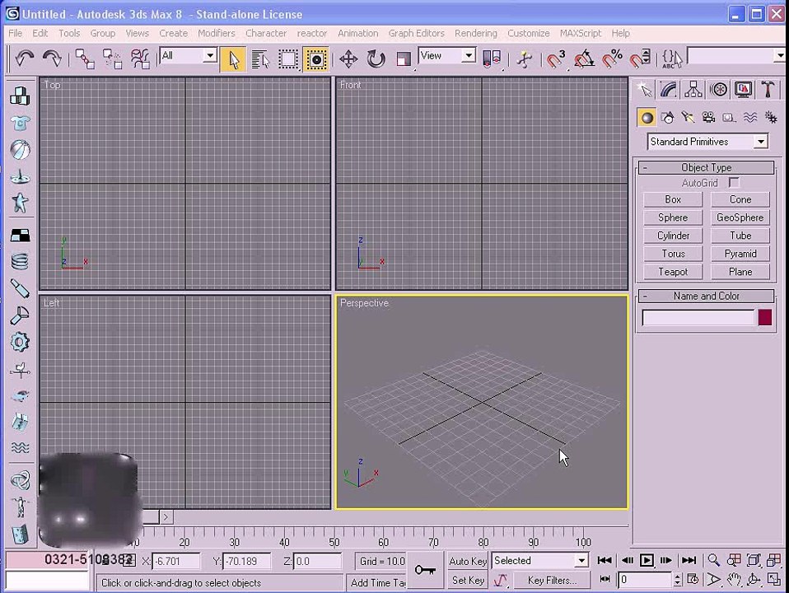Switch to the Utilities hammer tab
The height and width of the screenshot is (593, 789).
768,90
